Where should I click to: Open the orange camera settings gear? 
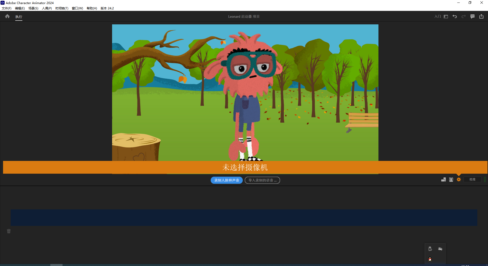(459, 179)
